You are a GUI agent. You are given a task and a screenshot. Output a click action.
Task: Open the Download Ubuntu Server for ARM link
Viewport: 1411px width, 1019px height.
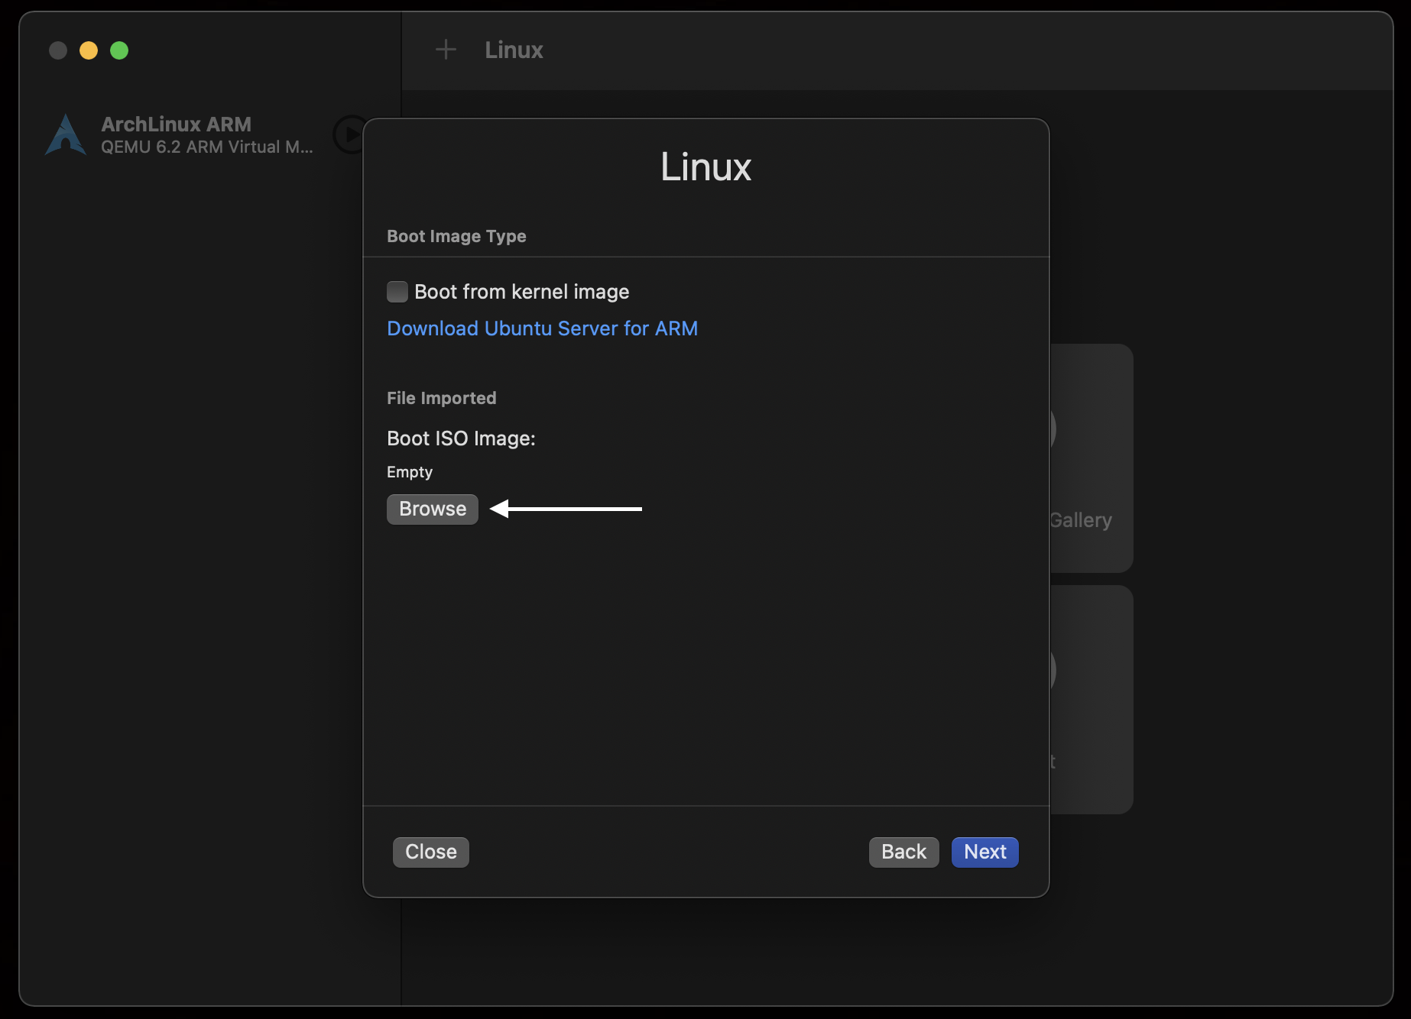(542, 328)
